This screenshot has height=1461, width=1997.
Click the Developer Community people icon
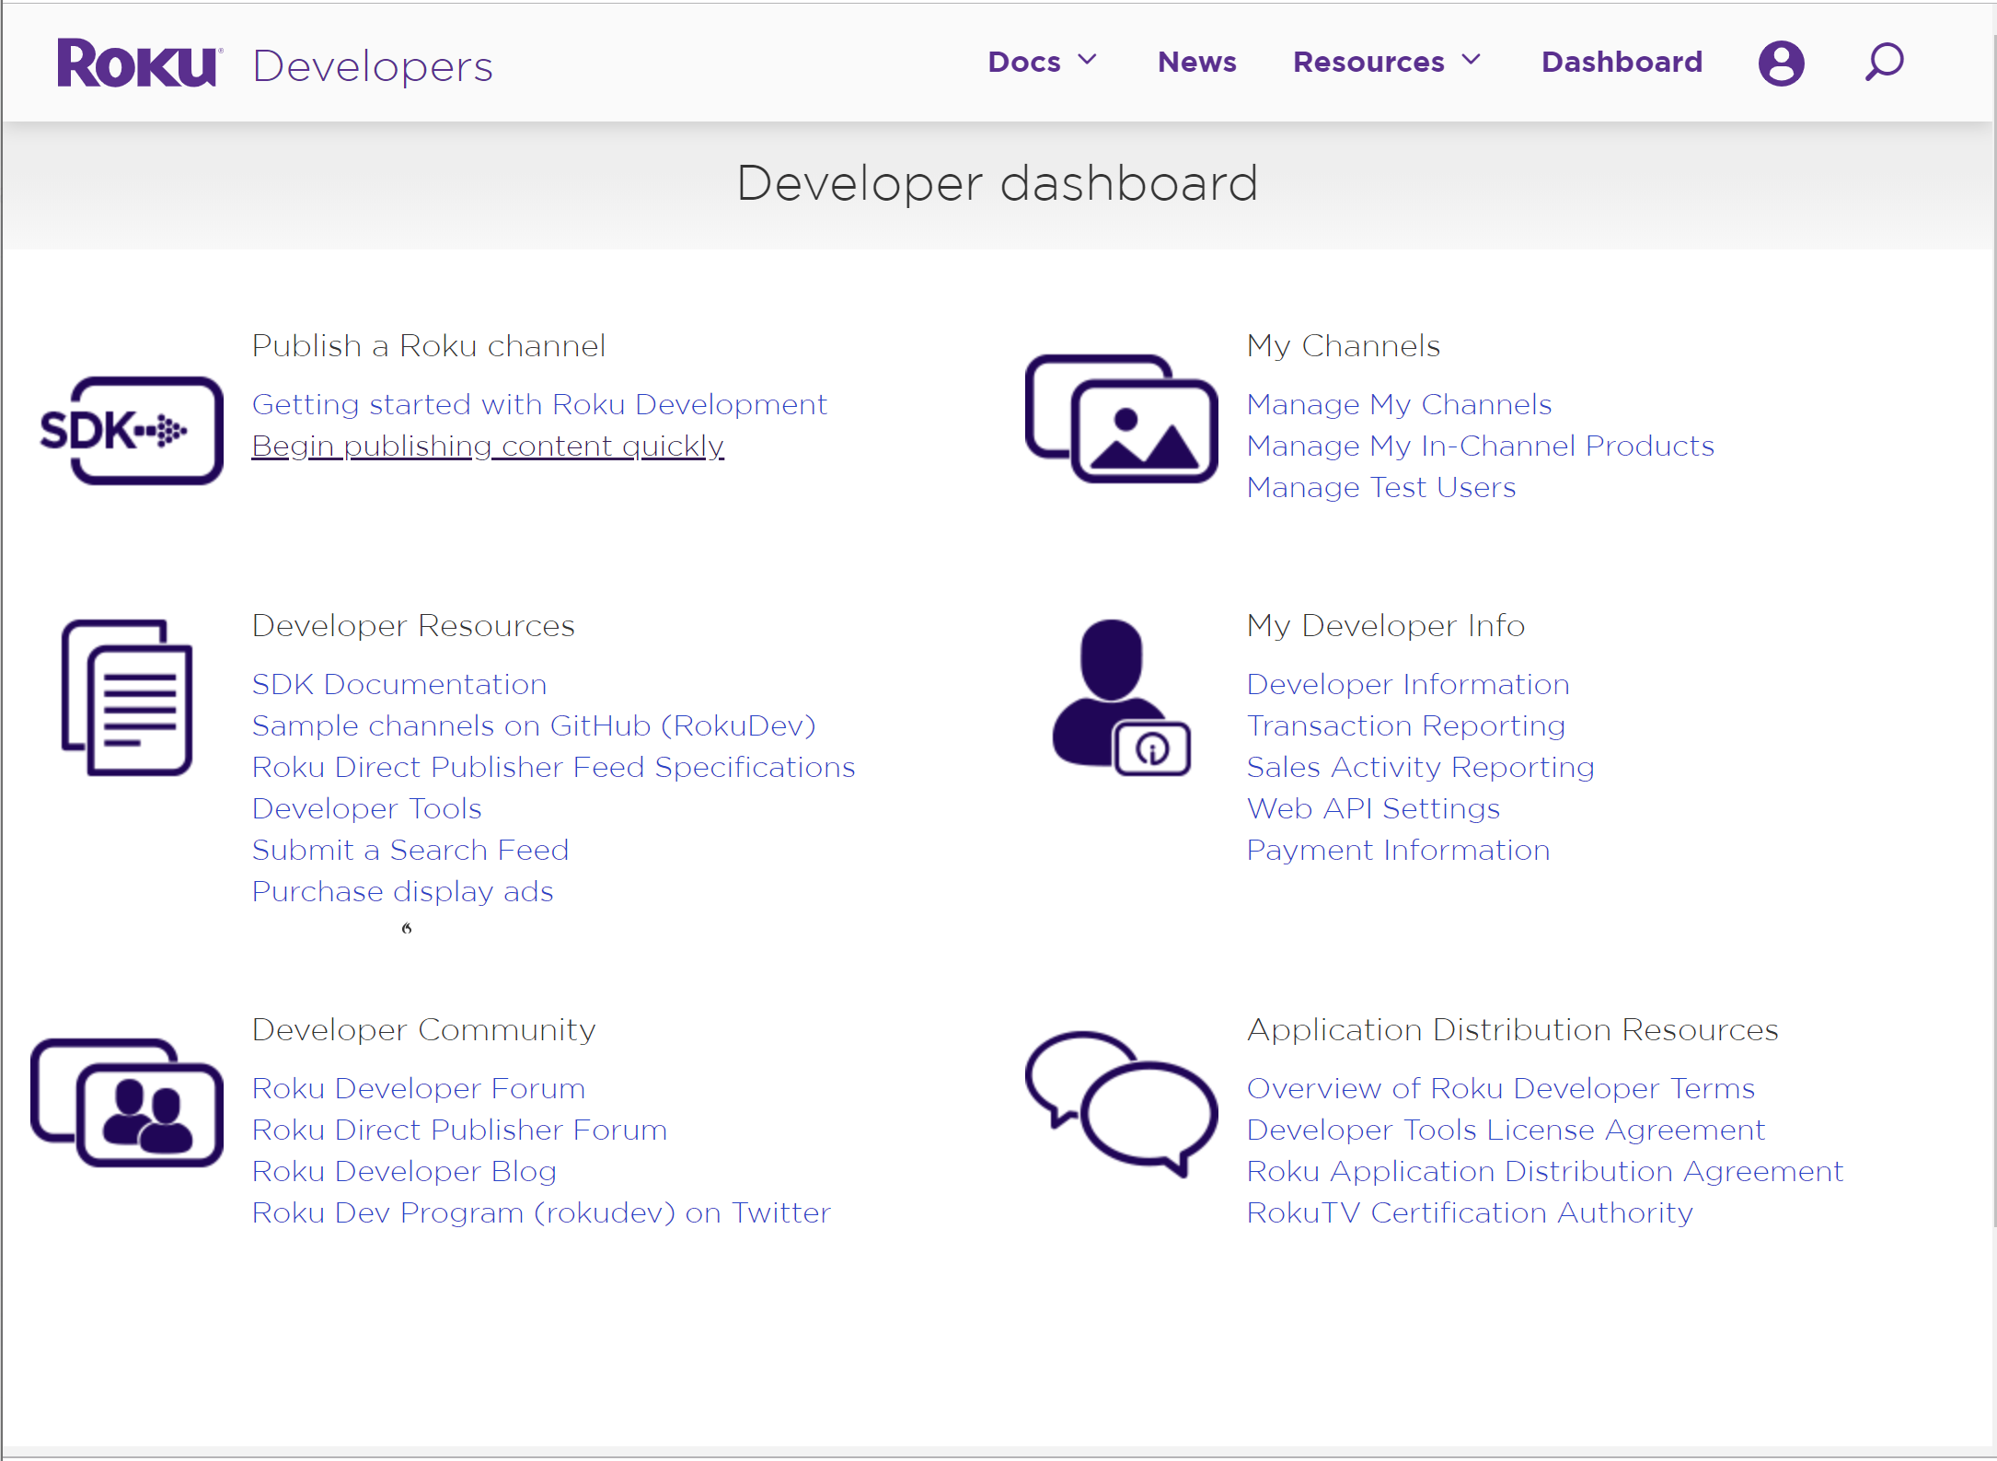(x=127, y=1102)
